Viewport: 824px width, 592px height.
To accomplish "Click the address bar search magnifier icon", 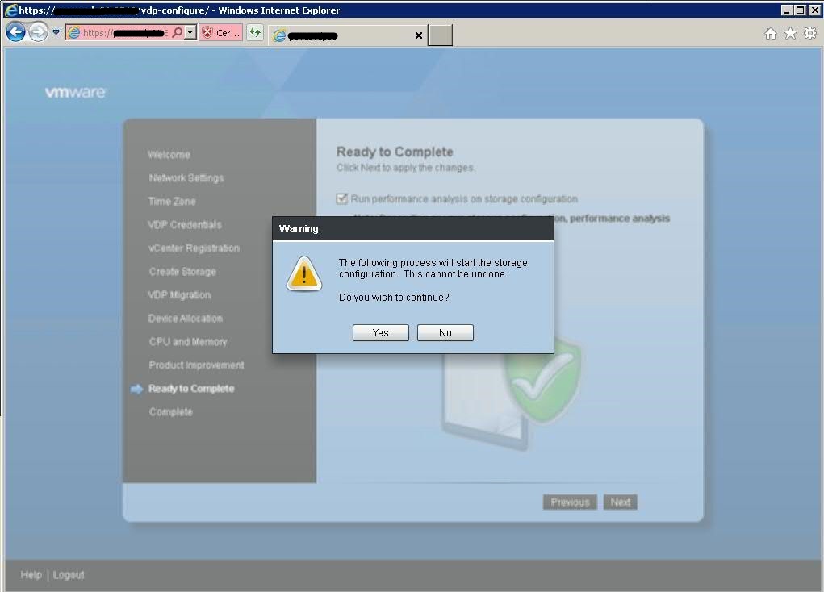I will pyautogui.click(x=178, y=32).
